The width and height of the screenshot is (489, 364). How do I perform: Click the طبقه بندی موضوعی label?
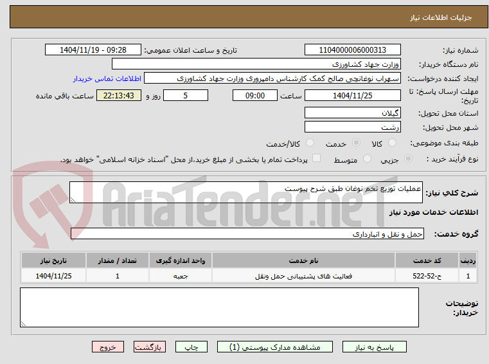coord(444,143)
